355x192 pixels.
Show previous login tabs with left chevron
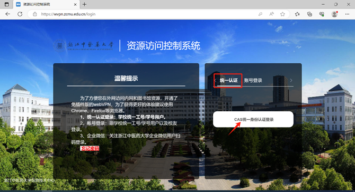tap(215, 81)
